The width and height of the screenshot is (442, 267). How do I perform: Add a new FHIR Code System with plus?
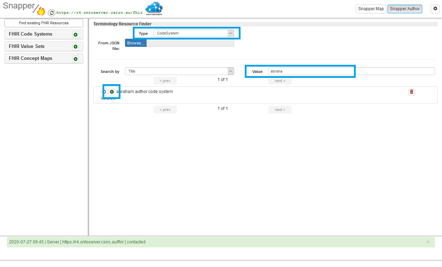[75, 35]
